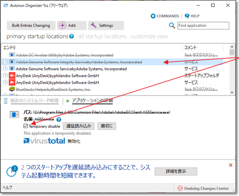Sort by the エントリ column header
The width and height of the screenshot is (239, 196).
90,48
